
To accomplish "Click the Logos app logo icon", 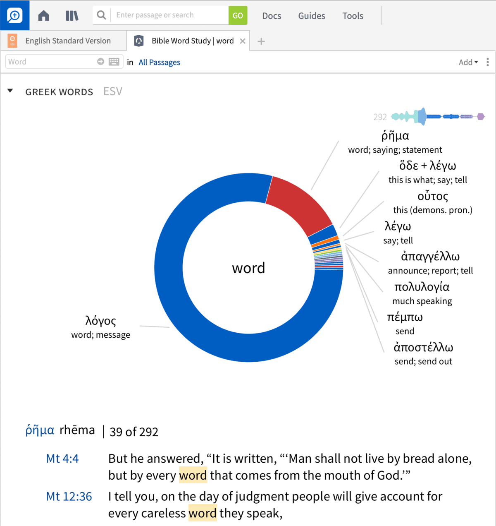I will click(x=14, y=15).
